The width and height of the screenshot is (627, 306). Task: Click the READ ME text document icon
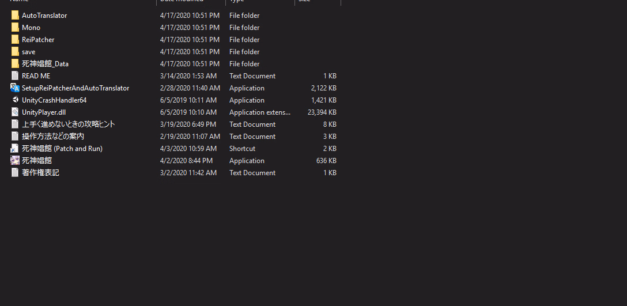click(x=15, y=75)
